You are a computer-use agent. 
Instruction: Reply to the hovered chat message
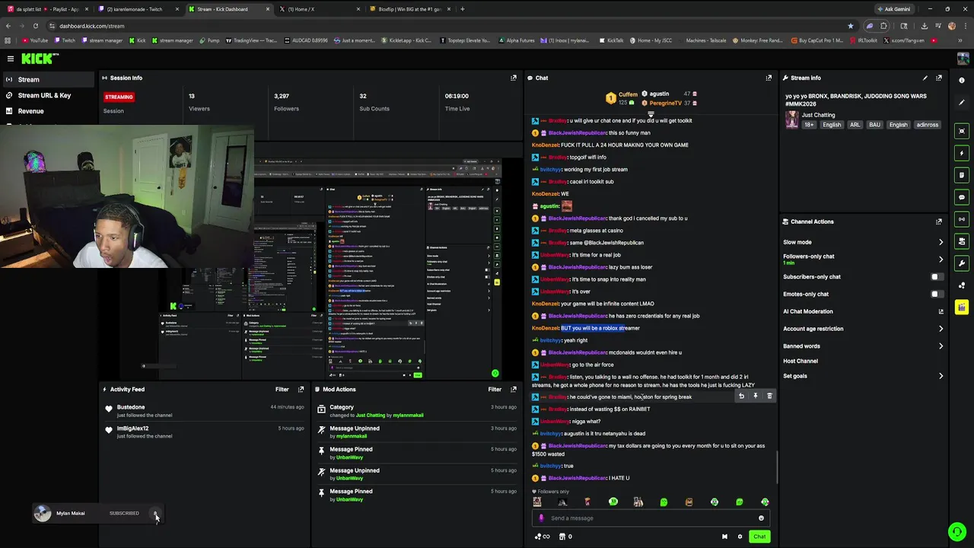click(741, 396)
